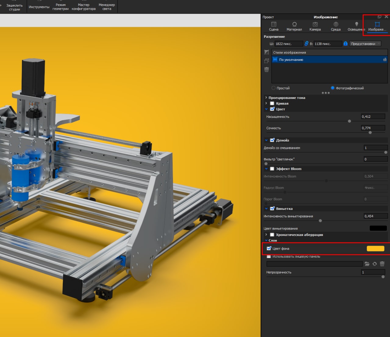
Task: Duplicate the selected image style
Action: (267, 61)
